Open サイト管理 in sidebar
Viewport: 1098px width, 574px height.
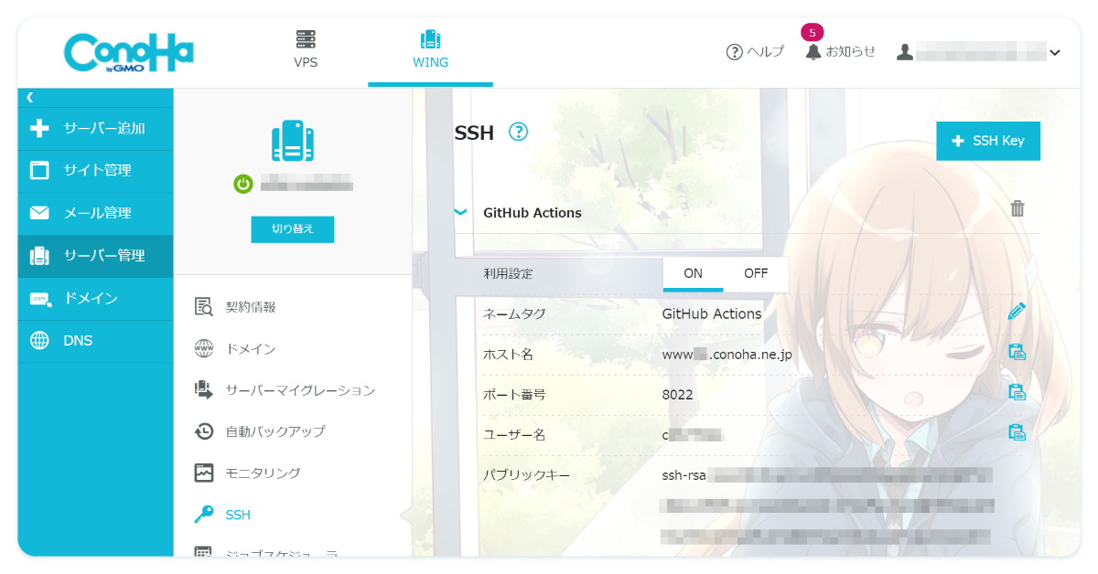[95, 170]
